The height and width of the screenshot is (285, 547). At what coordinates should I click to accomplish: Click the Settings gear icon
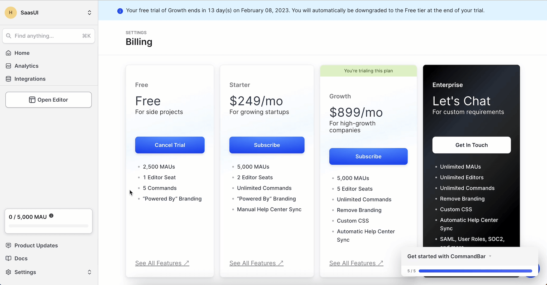[x=8, y=272]
